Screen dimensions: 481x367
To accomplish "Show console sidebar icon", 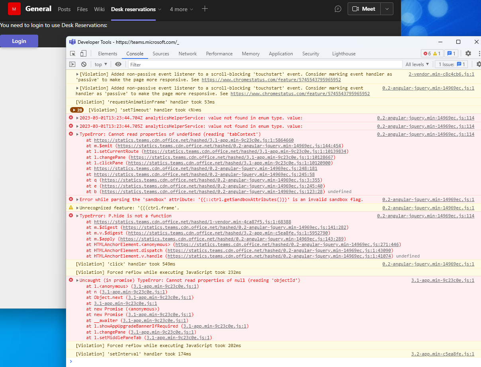I will (x=72, y=64).
